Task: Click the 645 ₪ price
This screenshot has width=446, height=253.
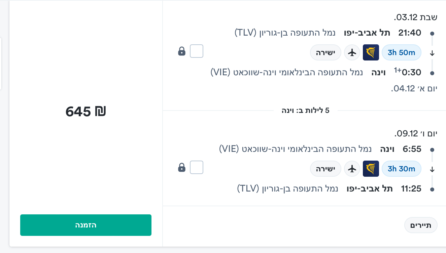Action: point(86,111)
